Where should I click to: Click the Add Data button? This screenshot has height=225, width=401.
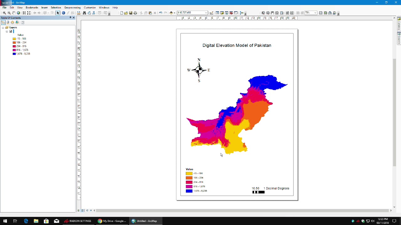pyautogui.click(x=171, y=13)
